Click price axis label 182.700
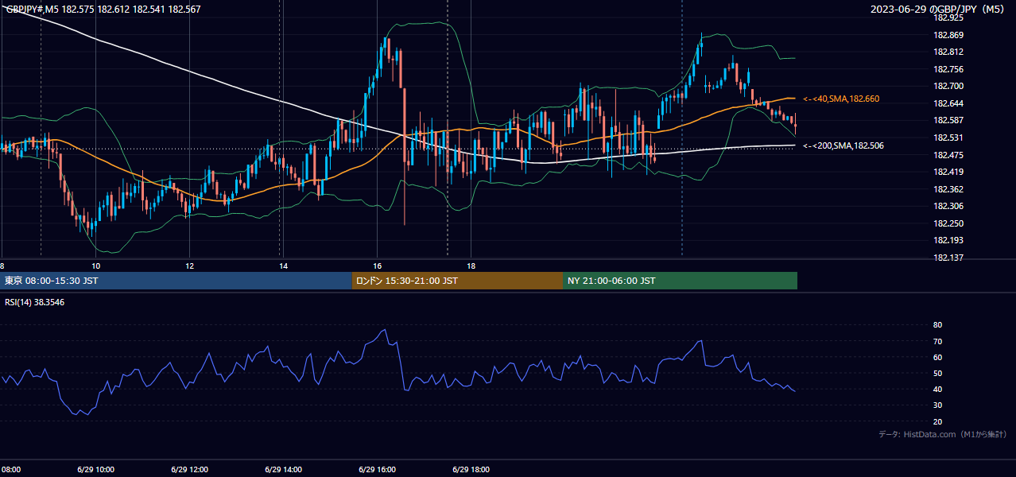 948,86
